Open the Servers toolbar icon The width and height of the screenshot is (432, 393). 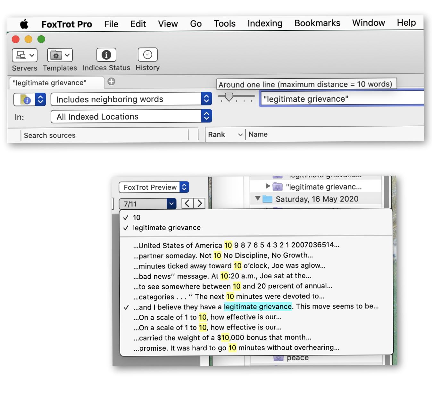coord(24,55)
